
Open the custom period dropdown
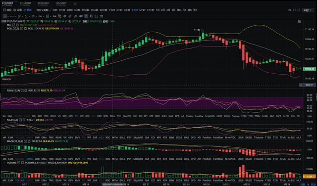[44, 10]
